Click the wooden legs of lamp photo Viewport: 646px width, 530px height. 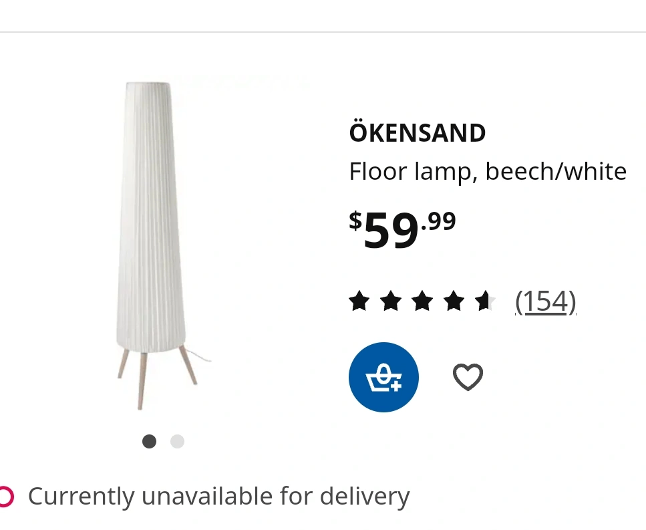[157, 378]
